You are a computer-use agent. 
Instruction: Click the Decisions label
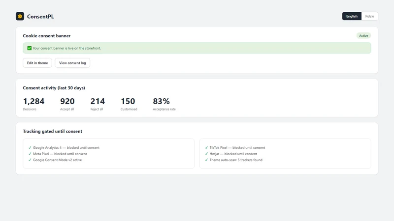[30, 109]
